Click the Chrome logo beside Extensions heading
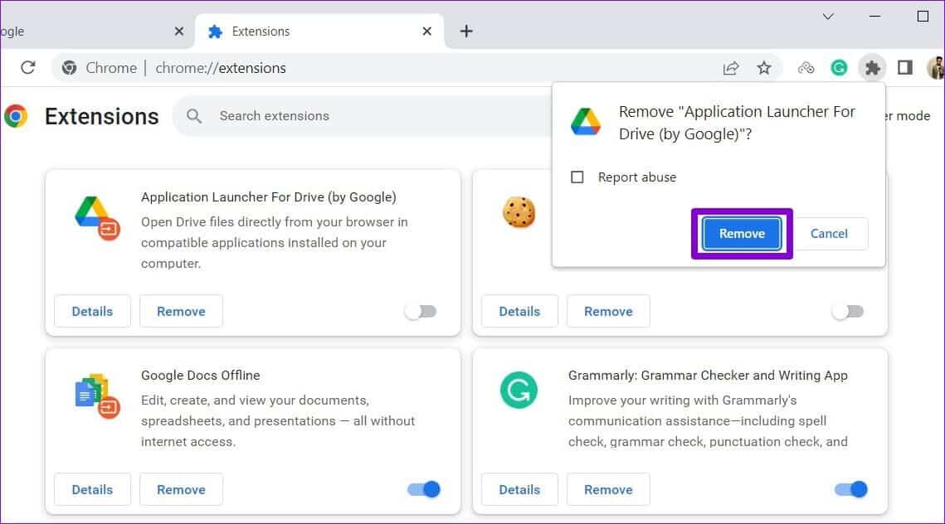The height and width of the screenshot is (524, 945). (x=16, y=115)
